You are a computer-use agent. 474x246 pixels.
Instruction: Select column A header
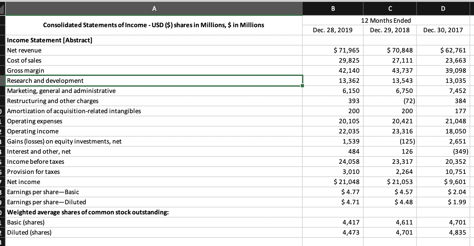click(154, 9)
